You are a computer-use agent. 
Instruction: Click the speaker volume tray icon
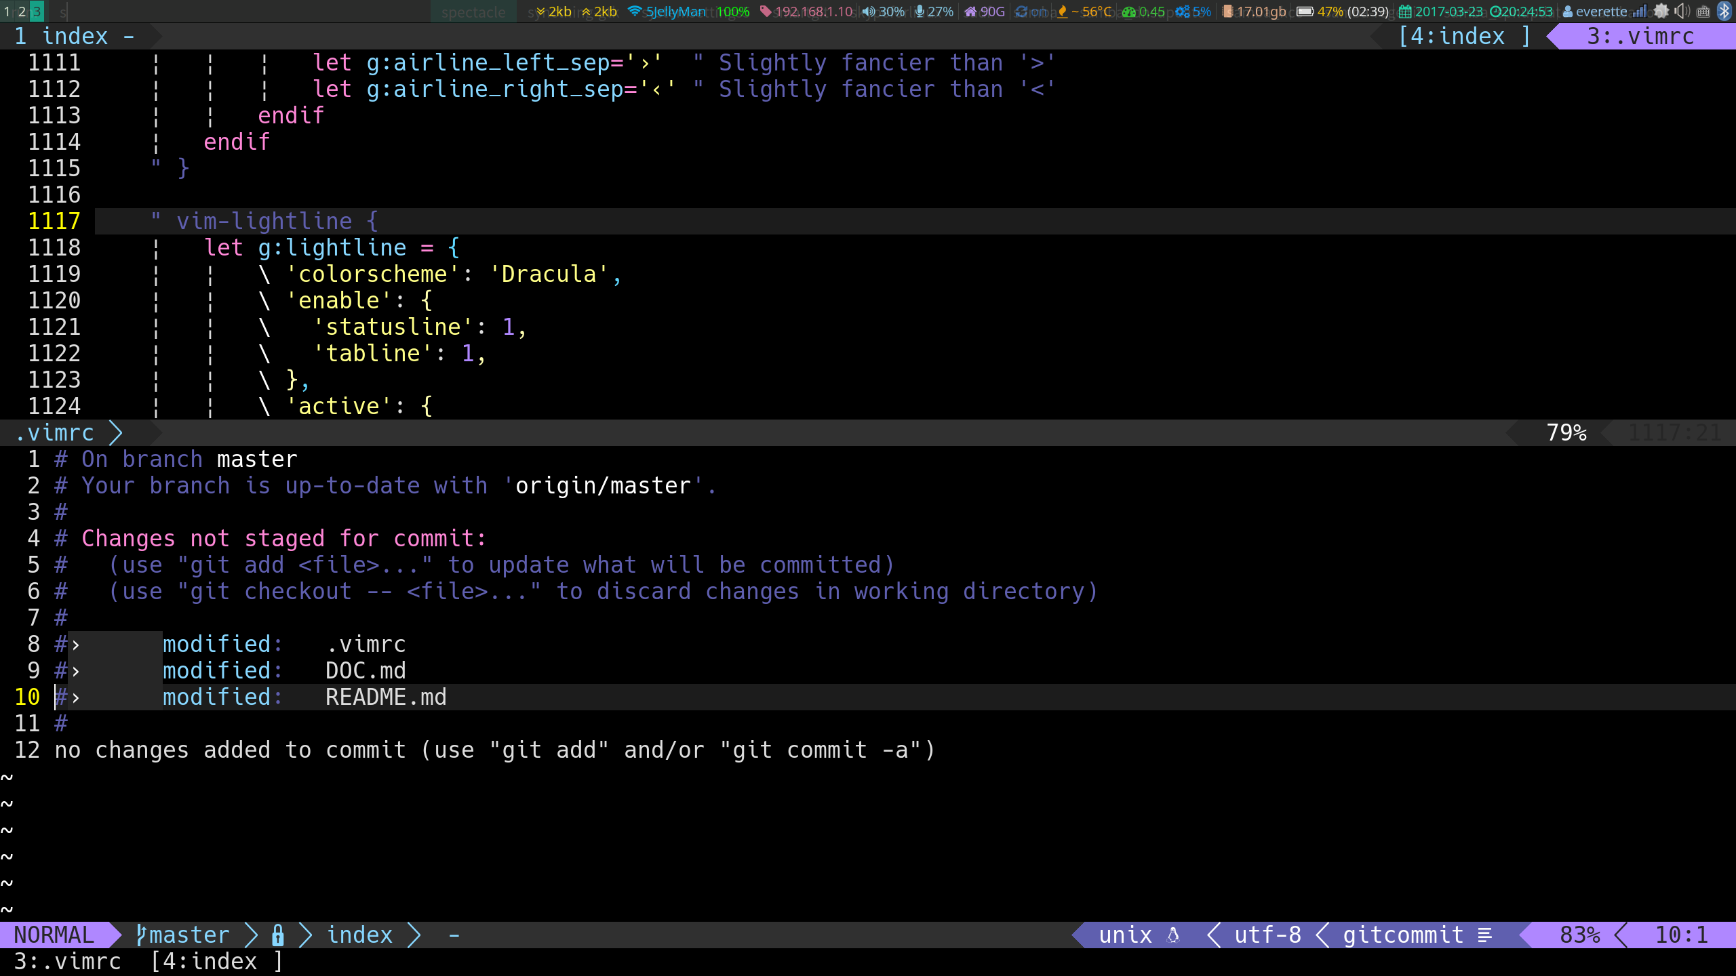click(1682, 11)
